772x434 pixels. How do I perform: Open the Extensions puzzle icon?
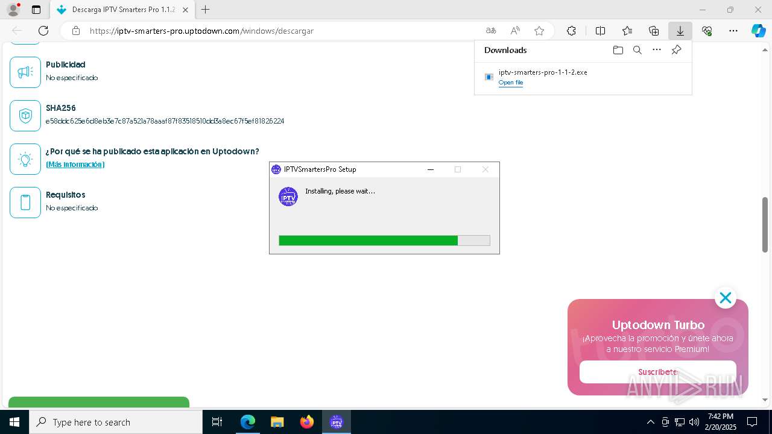coord(571,31)
